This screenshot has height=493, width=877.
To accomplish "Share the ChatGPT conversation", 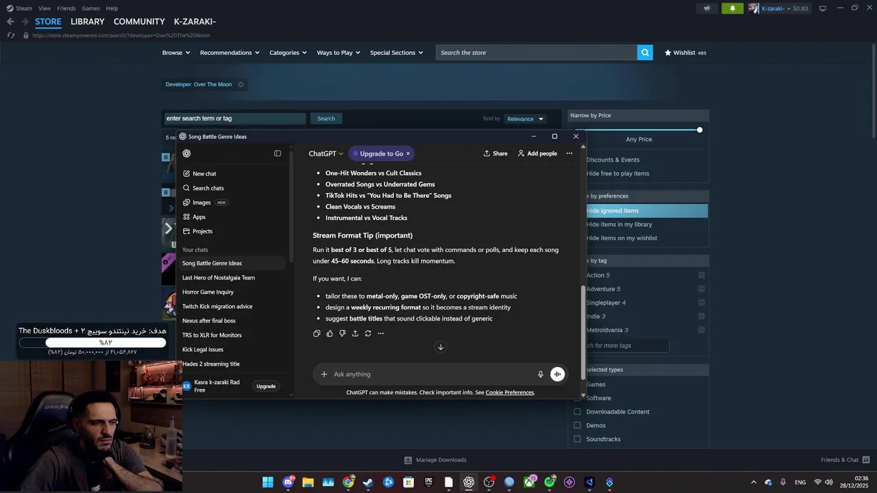I will point(495,153).
